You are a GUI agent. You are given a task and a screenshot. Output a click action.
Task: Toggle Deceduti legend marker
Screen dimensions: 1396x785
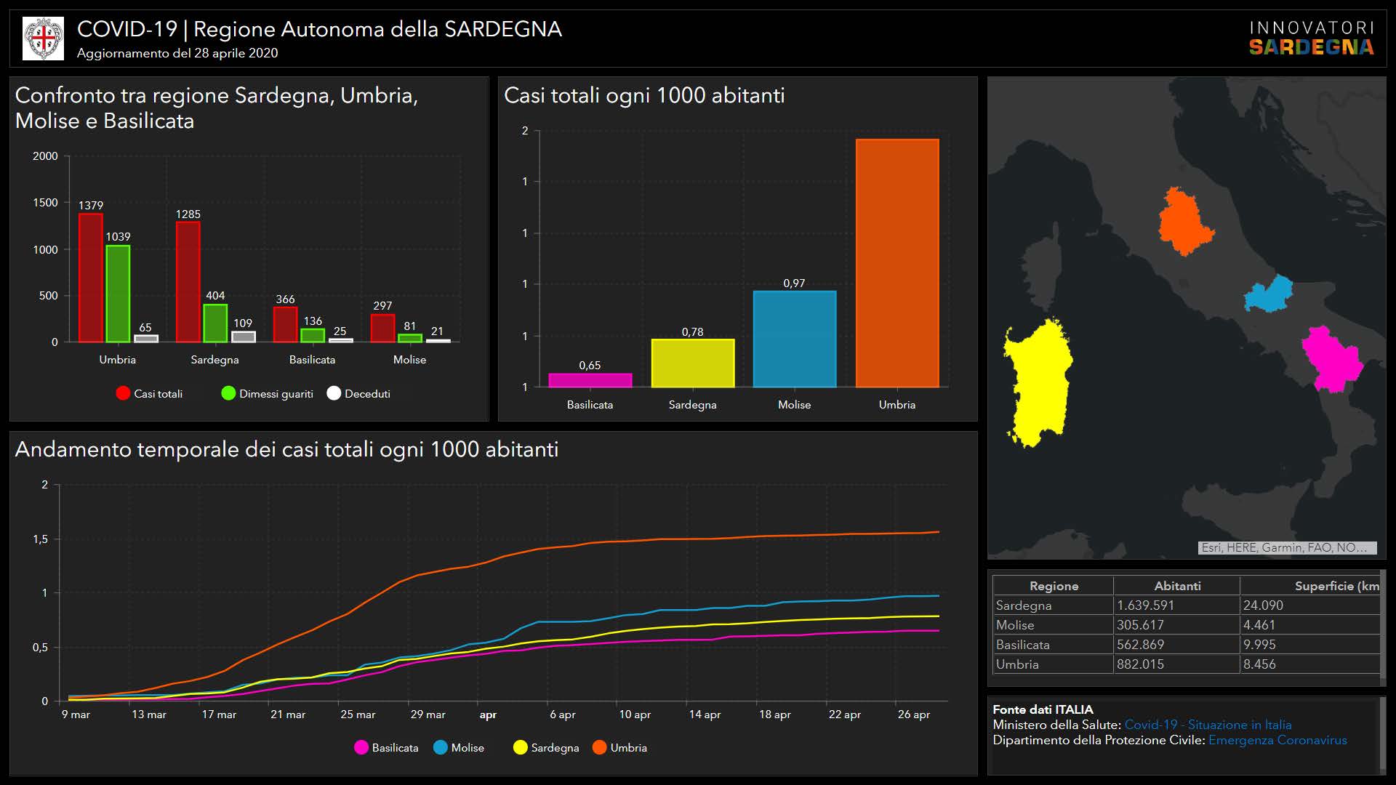click(x=334, y=393)
